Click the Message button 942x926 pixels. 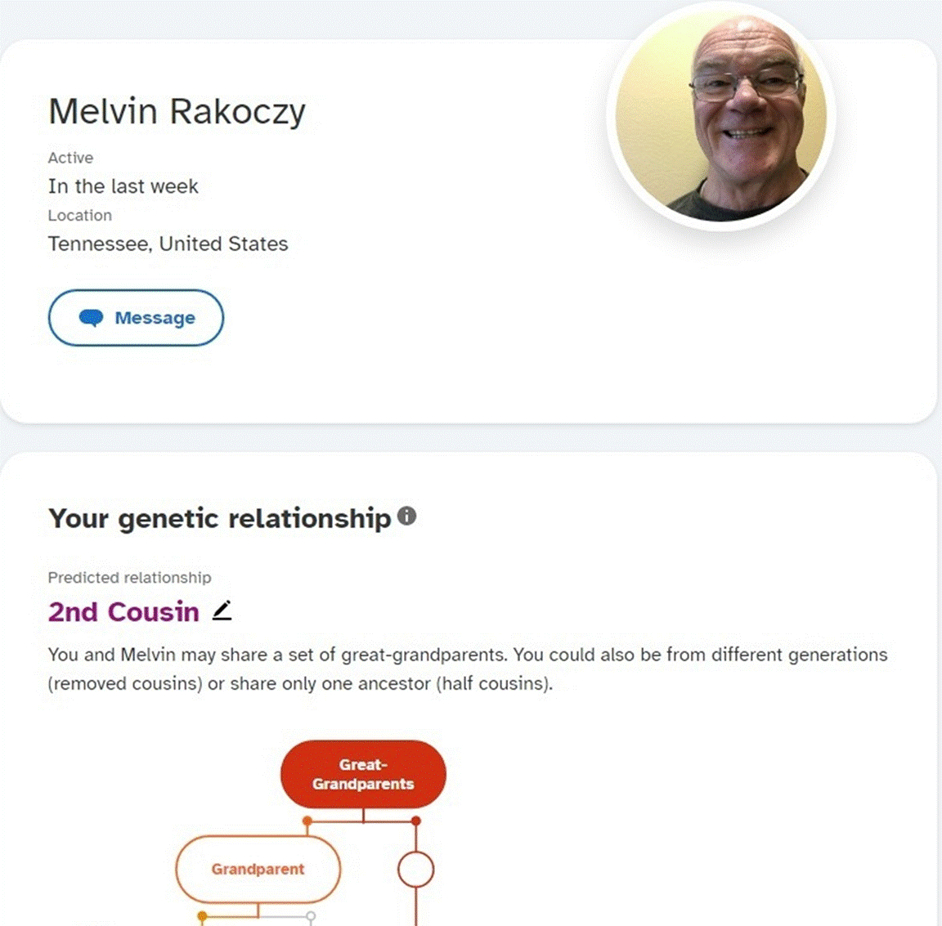pos(136,318)
